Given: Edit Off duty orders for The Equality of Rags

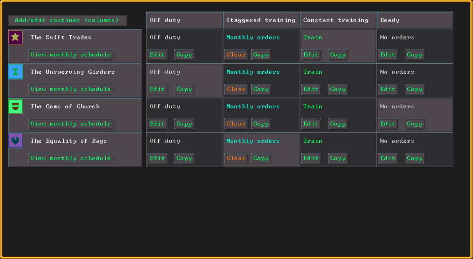Looking at the screenshot, I should tap(158, 158).
